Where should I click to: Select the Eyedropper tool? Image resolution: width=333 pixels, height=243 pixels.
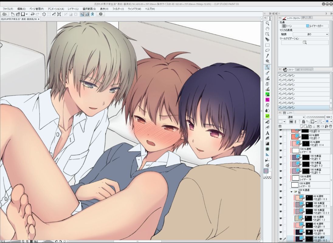[267, 56]
